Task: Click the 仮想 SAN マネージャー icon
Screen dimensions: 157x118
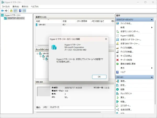Action: (x=117, y=44)
